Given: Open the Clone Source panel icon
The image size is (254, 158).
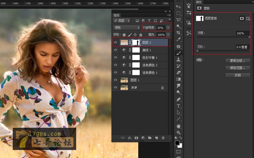Looking at the screenshot, I should click(x=189, y=22).
